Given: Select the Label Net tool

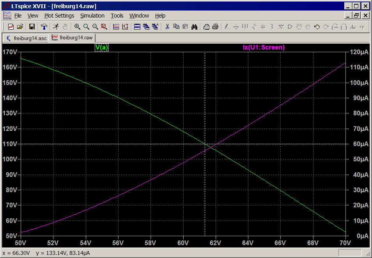Looking at the screenshot, I should (245, 27).
